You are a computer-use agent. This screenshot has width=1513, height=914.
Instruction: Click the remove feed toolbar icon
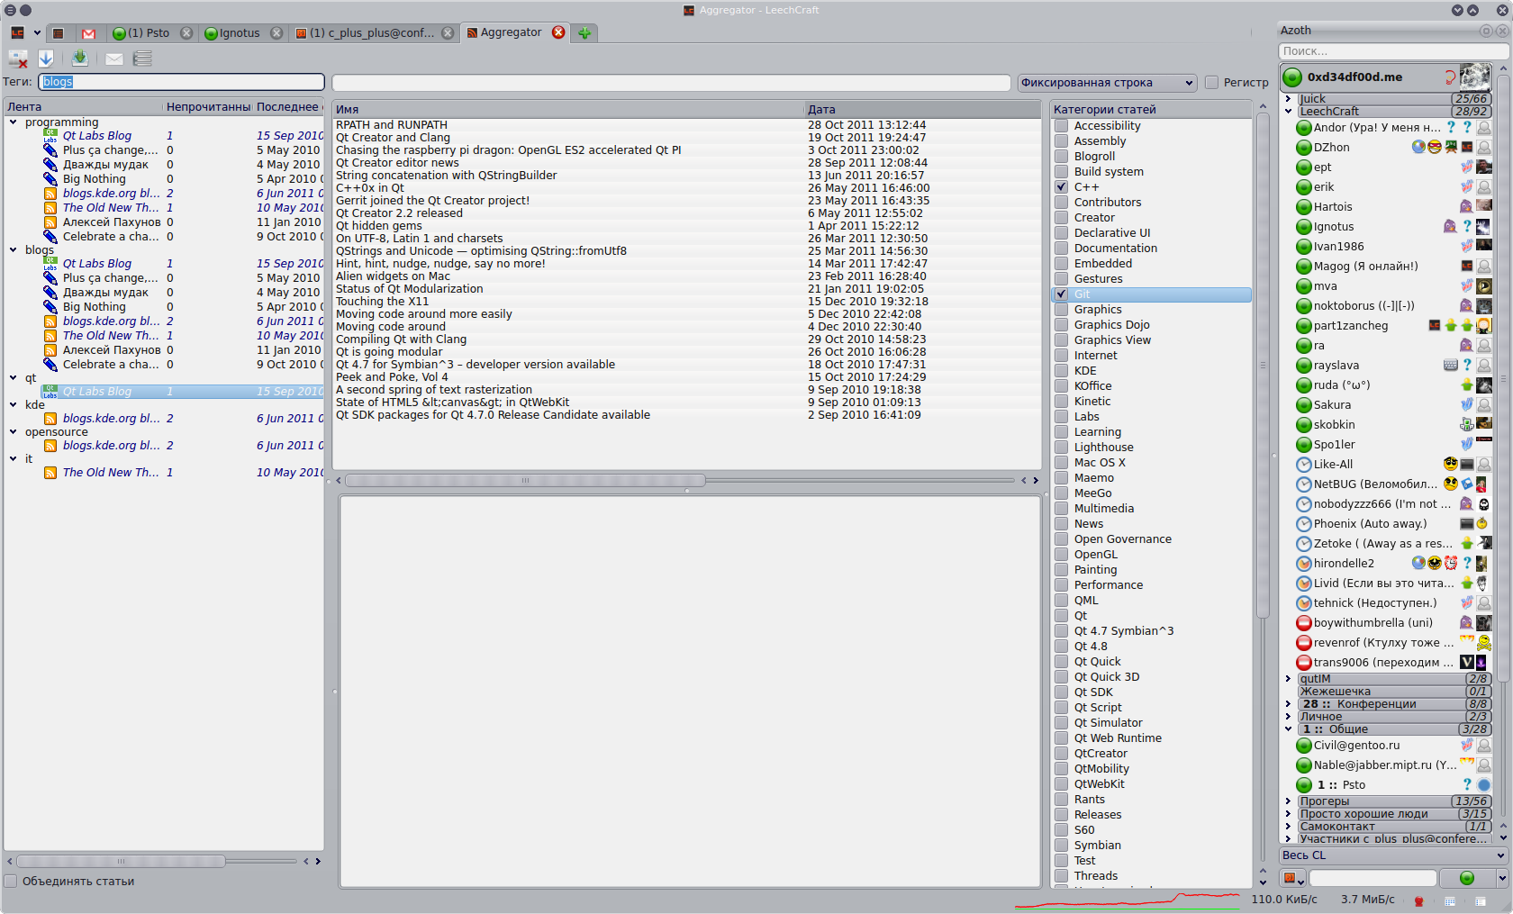[x=18, y=59]
